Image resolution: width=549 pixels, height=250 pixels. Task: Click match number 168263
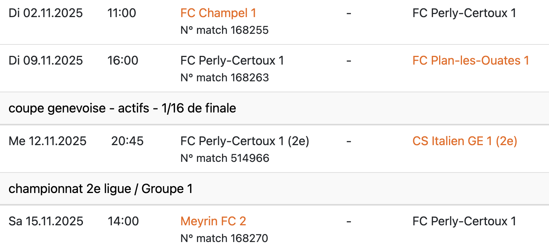[224, 78]
